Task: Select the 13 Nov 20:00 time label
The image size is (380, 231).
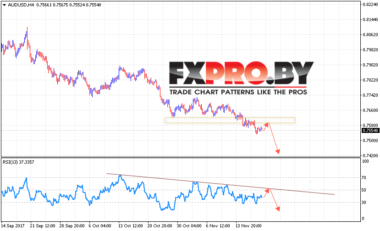Action: click(248, 225)
